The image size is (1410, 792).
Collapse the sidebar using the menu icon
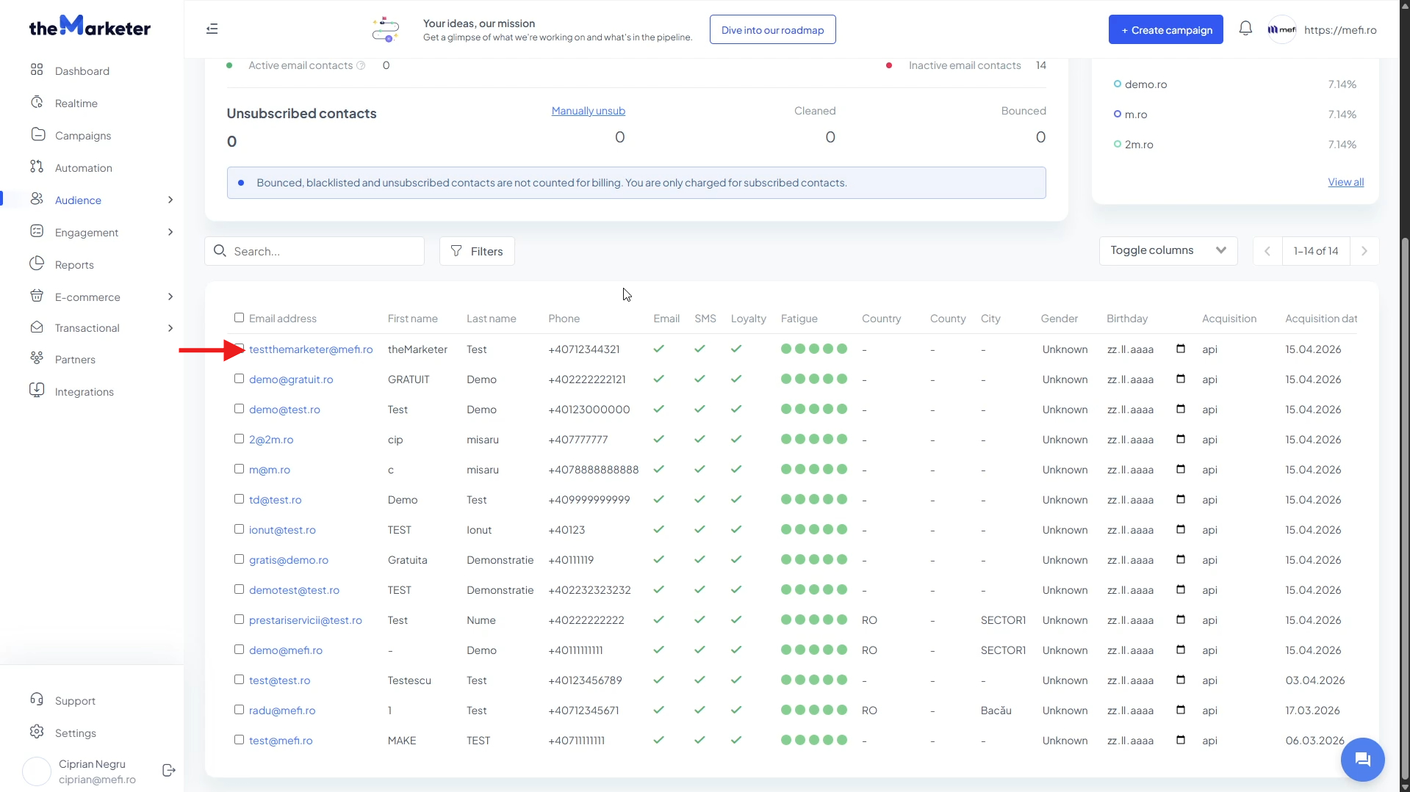click(212, 29)
